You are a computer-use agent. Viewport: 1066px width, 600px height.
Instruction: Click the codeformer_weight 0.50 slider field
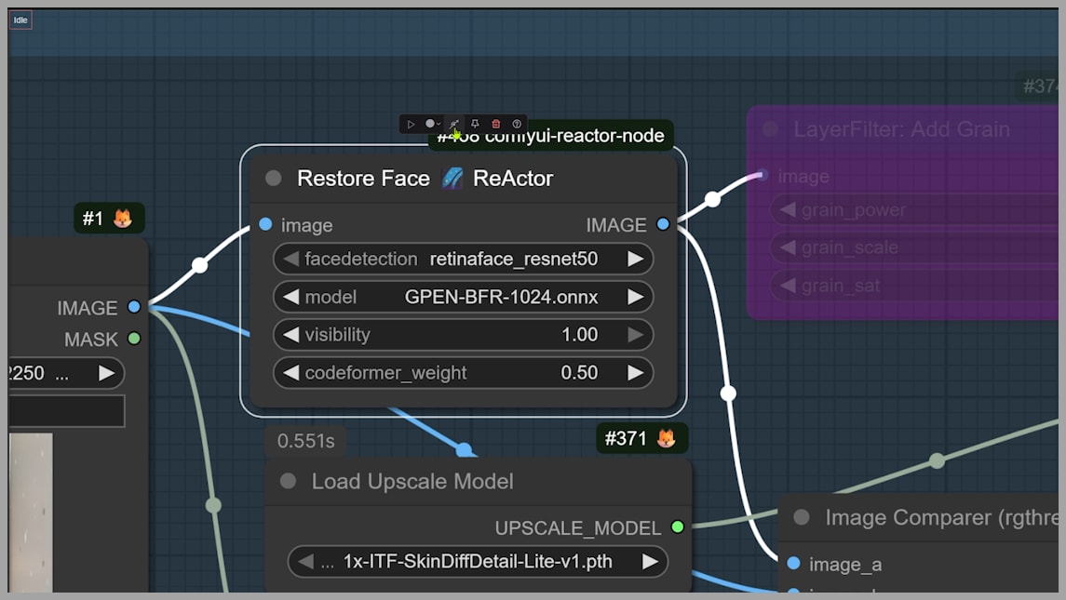pyautogui.click(x=463, y=373)
